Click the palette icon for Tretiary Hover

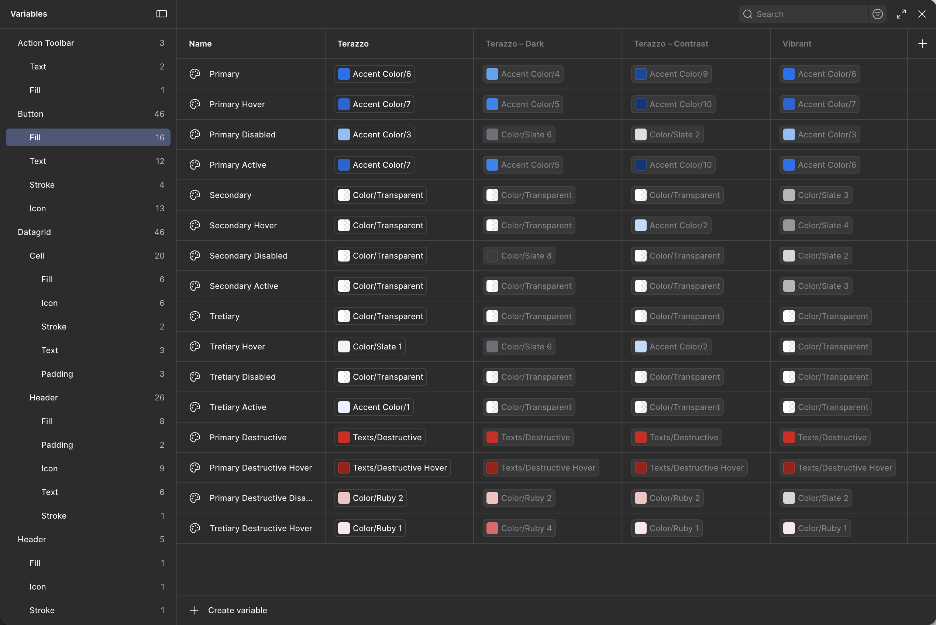pos(195,346)
